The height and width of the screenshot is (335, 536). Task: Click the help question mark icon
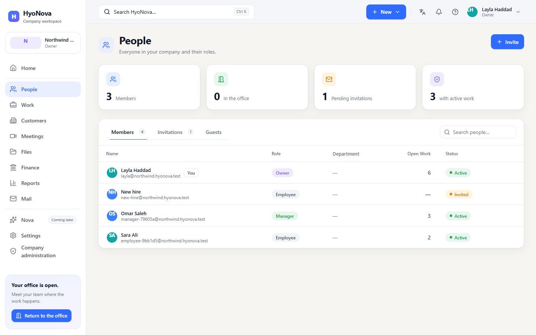pyautogui.click(x=455, y=12)
